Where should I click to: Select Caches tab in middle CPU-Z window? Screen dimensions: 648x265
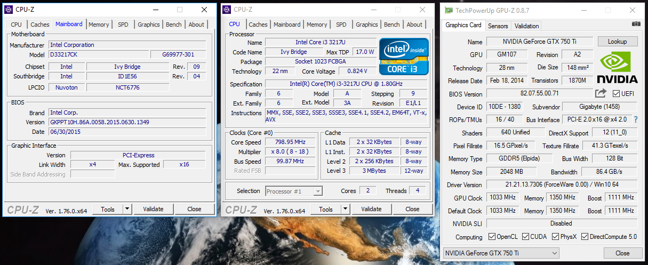point(258,25)
